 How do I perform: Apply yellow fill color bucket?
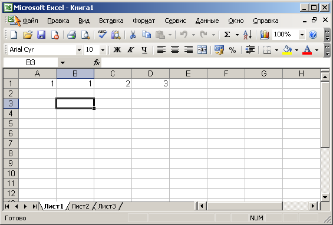[287, 50]
